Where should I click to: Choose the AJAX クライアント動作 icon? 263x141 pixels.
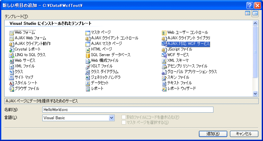(x=12, y=44)
